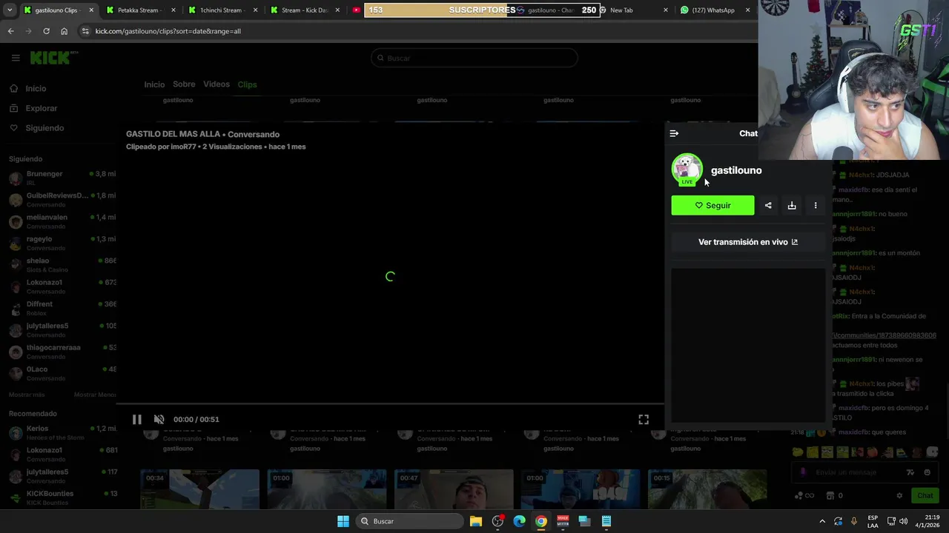Open shelao channel in sidebar
949x533 pixels.
pos(62,264)
